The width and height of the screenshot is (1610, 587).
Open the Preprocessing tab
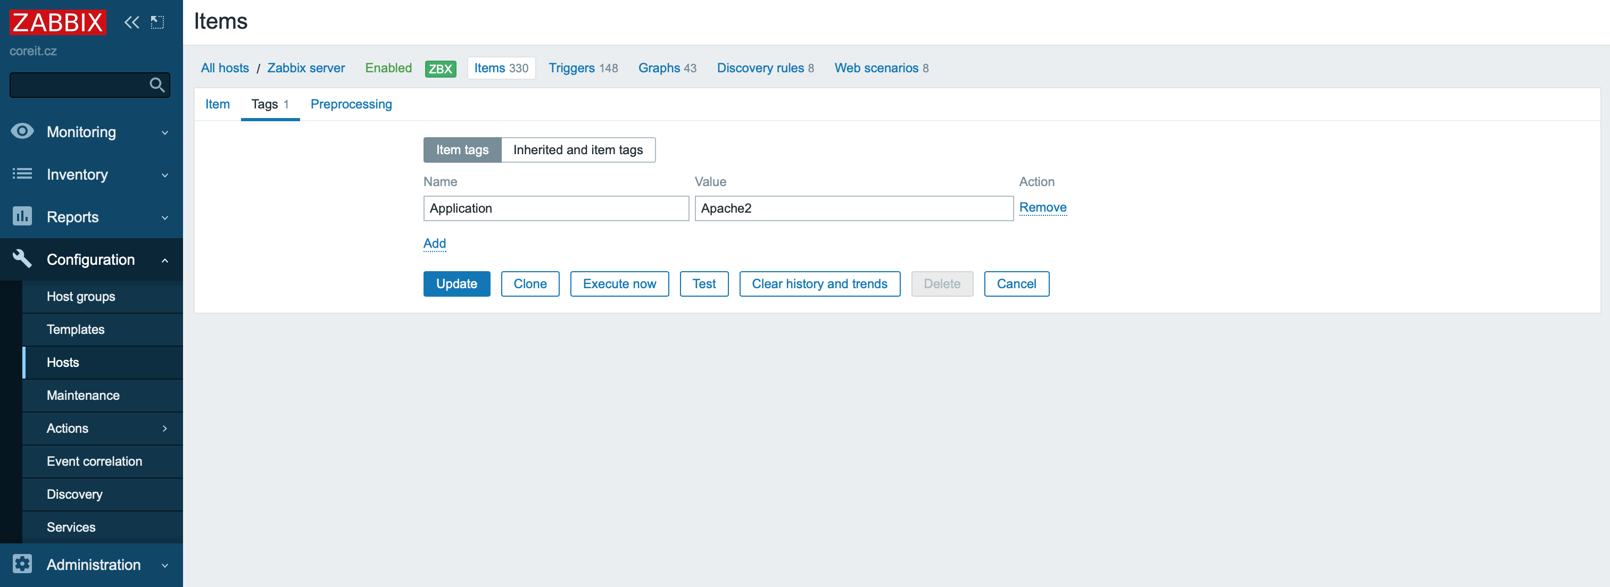pos(351,104)
